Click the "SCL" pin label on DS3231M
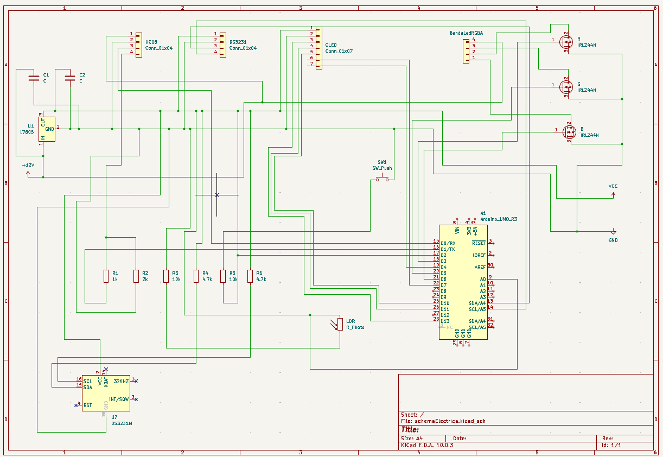This screenshot has height=457, width=663. (87, 381)
